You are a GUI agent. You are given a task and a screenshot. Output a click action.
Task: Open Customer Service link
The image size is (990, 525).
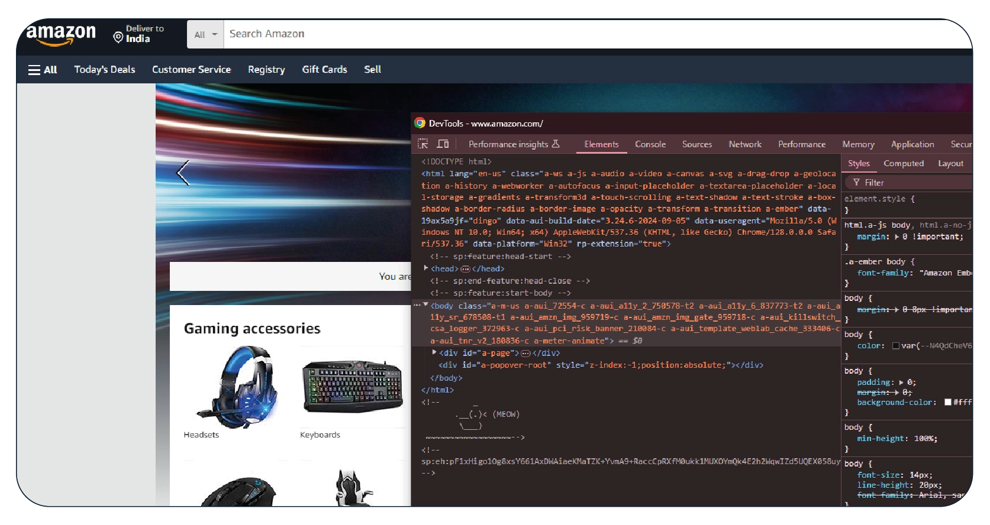[x=191, y=70]
